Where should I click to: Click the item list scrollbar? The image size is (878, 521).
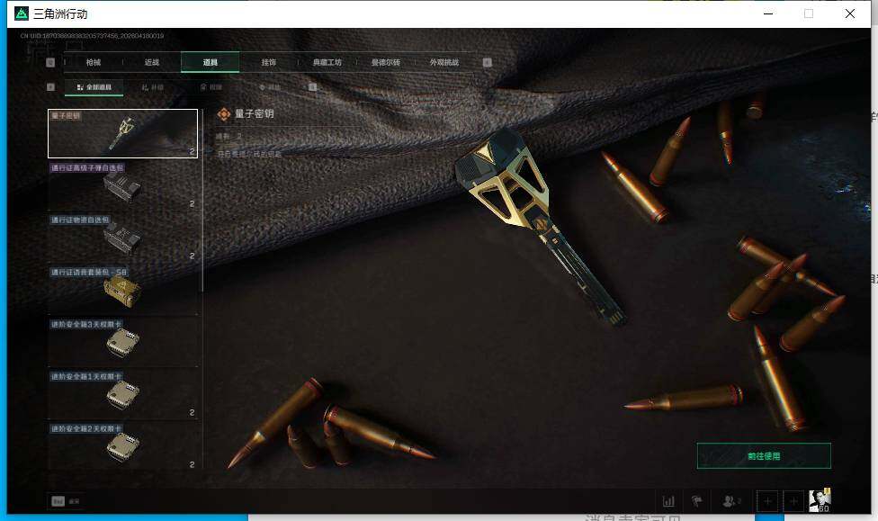pyautogui.click(x=202, y=201)
